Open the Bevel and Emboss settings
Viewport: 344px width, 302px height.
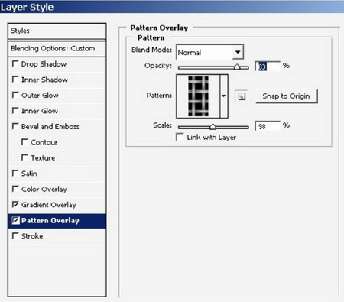50,126
